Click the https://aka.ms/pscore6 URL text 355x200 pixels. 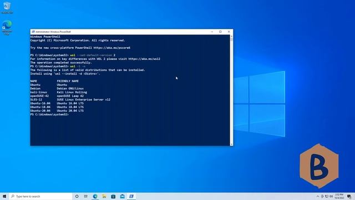click(x=112, y=48)
